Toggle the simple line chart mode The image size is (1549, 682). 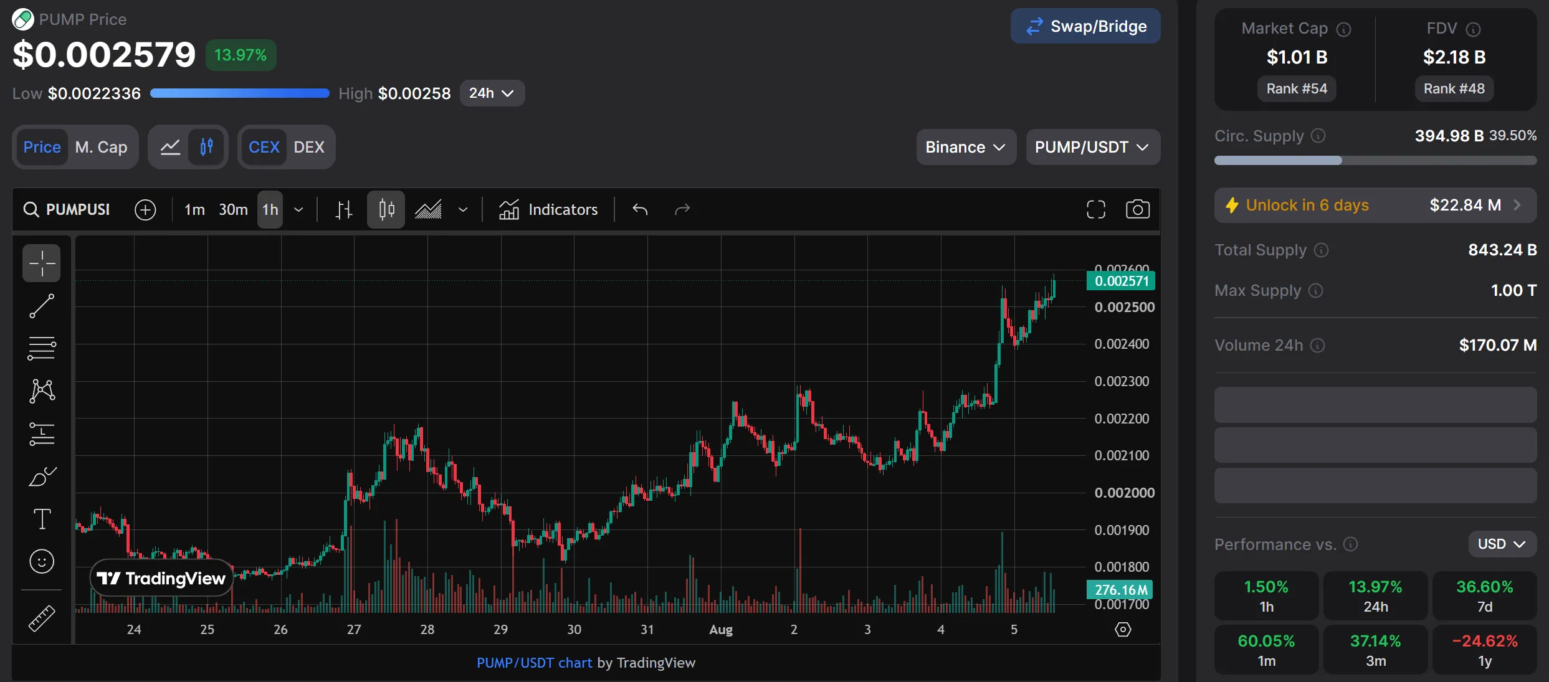point(170,147)
